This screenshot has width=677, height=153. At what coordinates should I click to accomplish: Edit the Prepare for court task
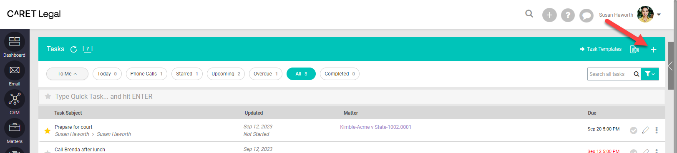(x=645, y=130)
